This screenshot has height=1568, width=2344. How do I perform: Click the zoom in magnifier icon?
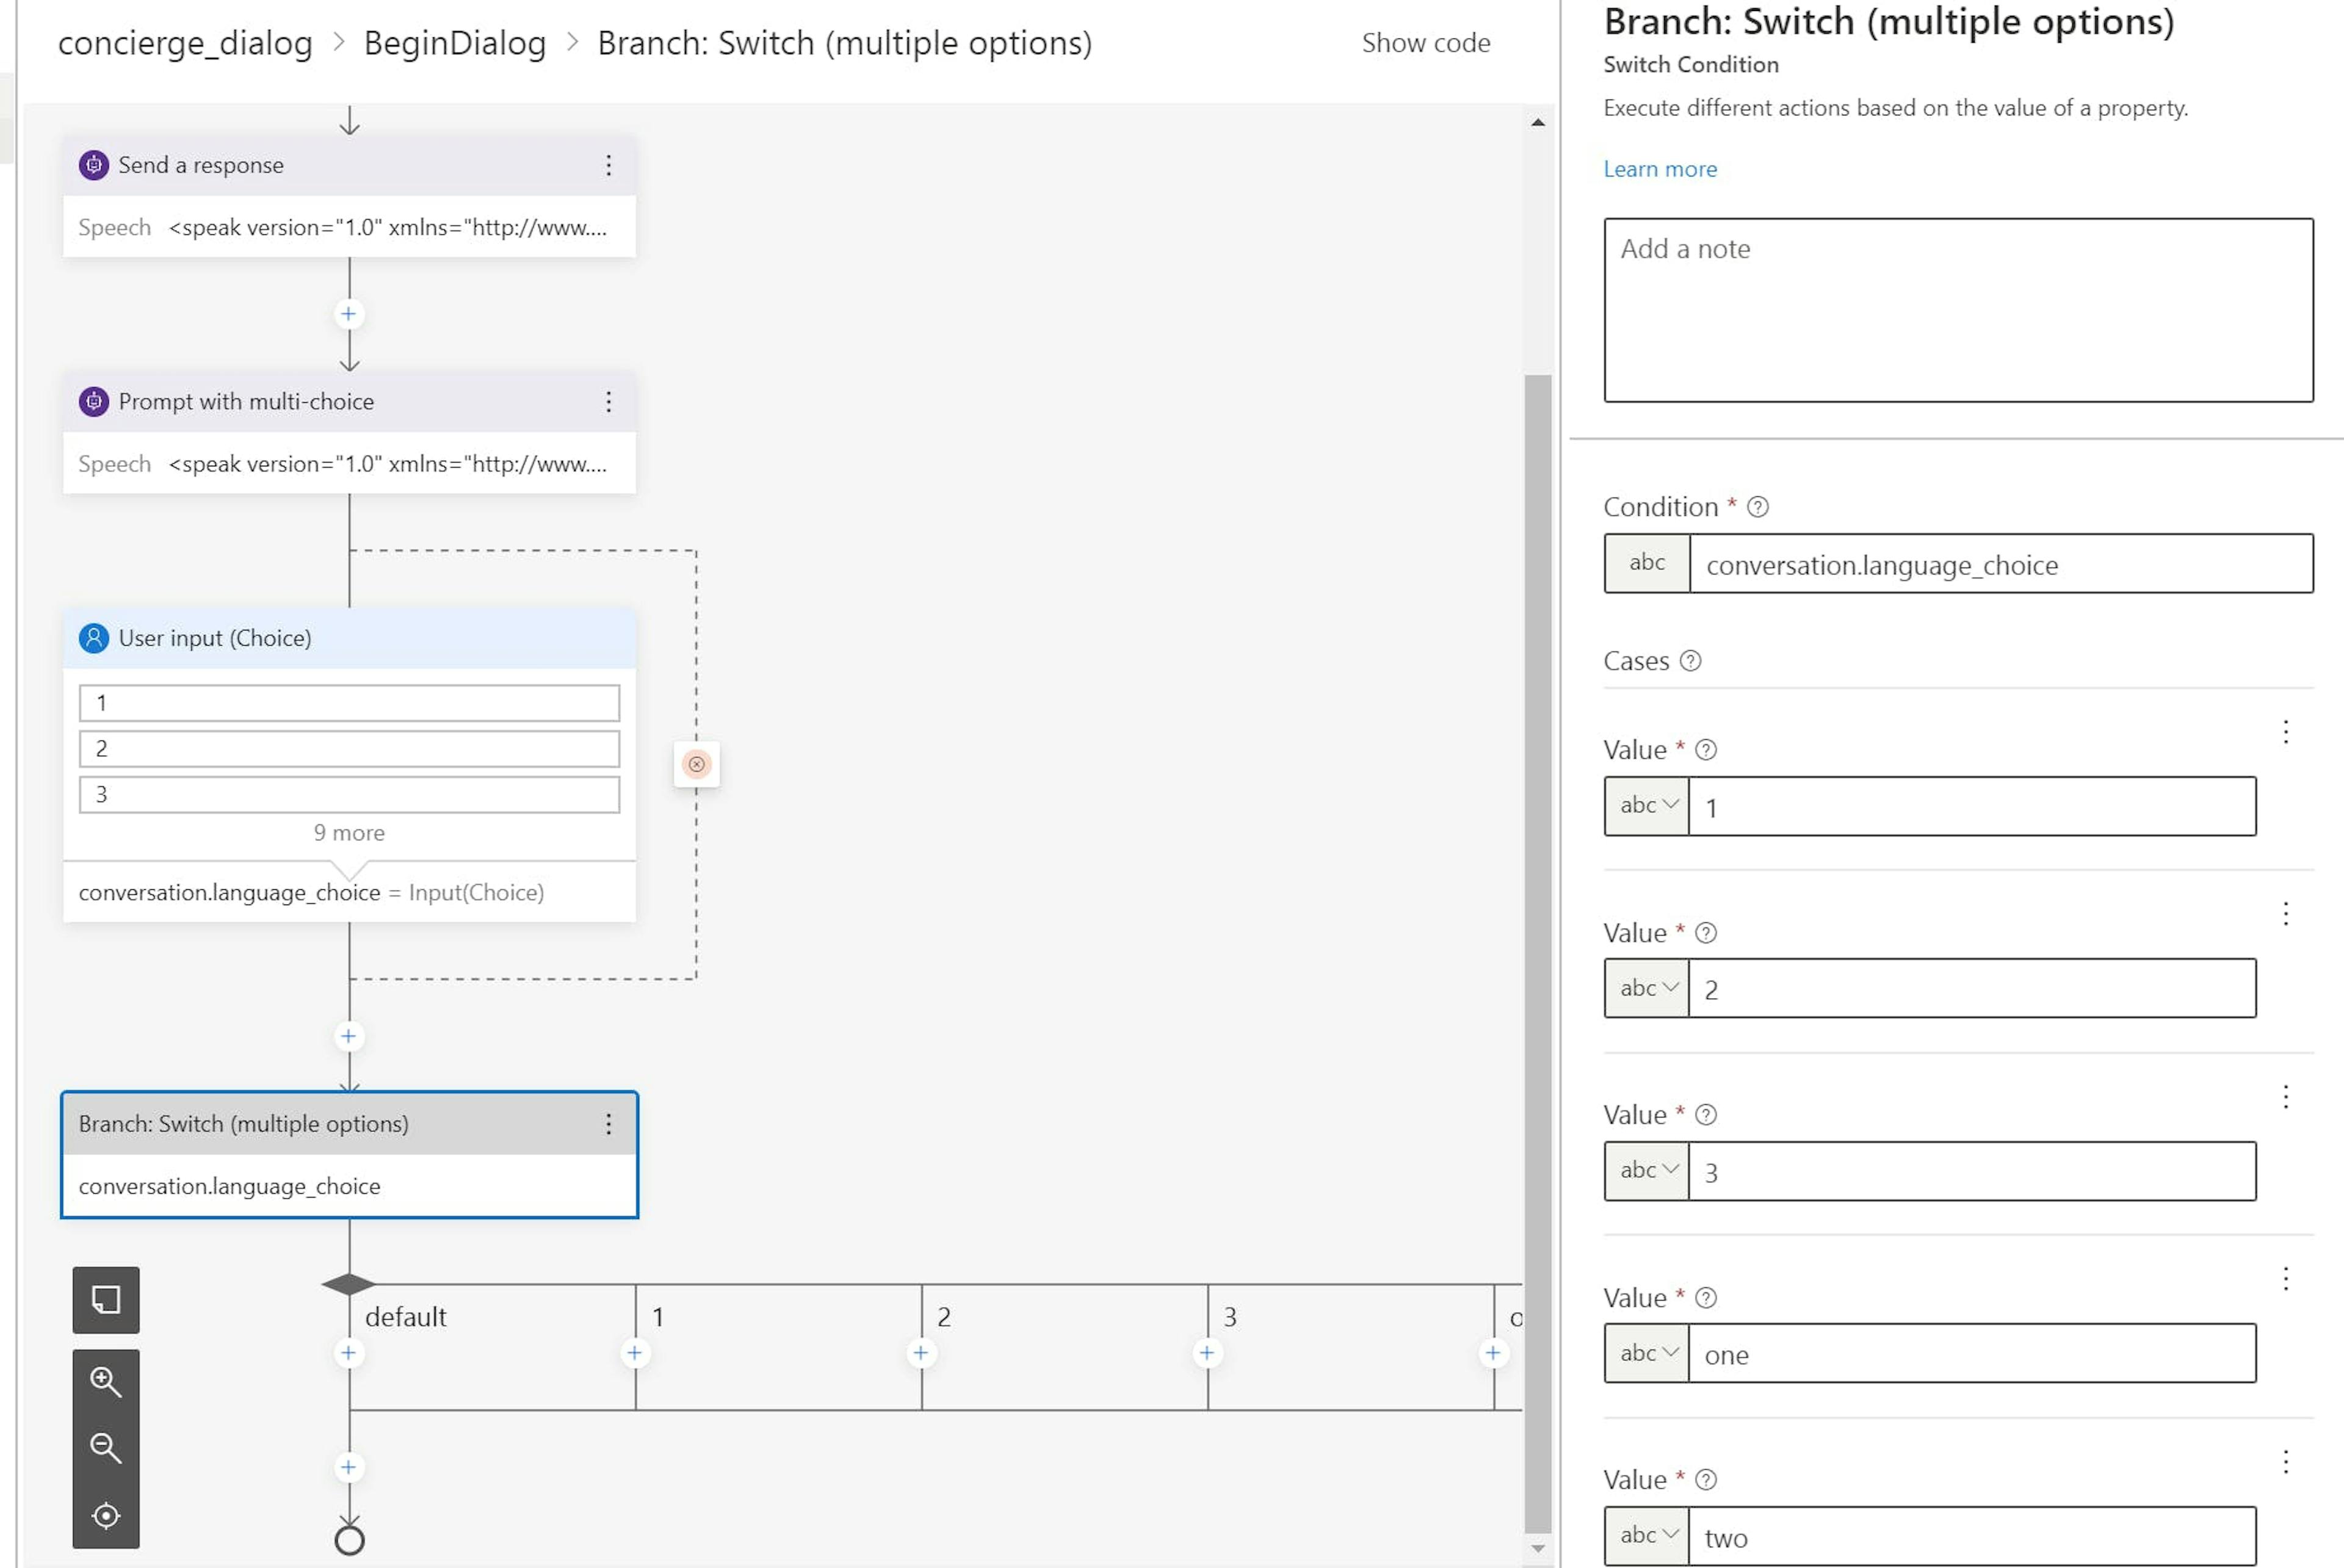[105, 1381]
